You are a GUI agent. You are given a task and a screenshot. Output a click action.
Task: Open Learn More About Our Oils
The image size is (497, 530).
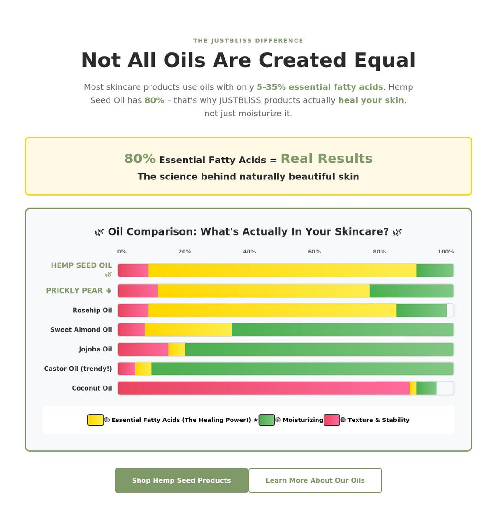[315, 480]
